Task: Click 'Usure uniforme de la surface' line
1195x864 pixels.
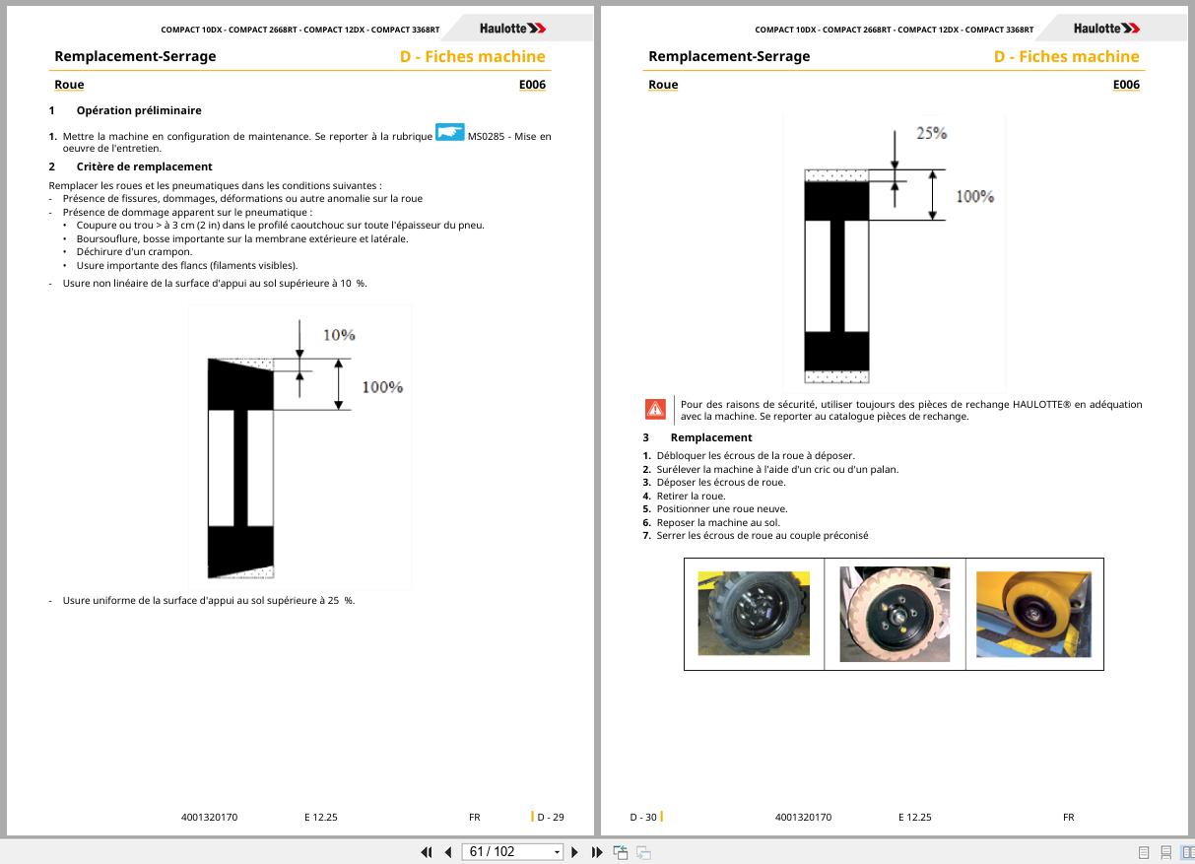Action: point(209,600)
